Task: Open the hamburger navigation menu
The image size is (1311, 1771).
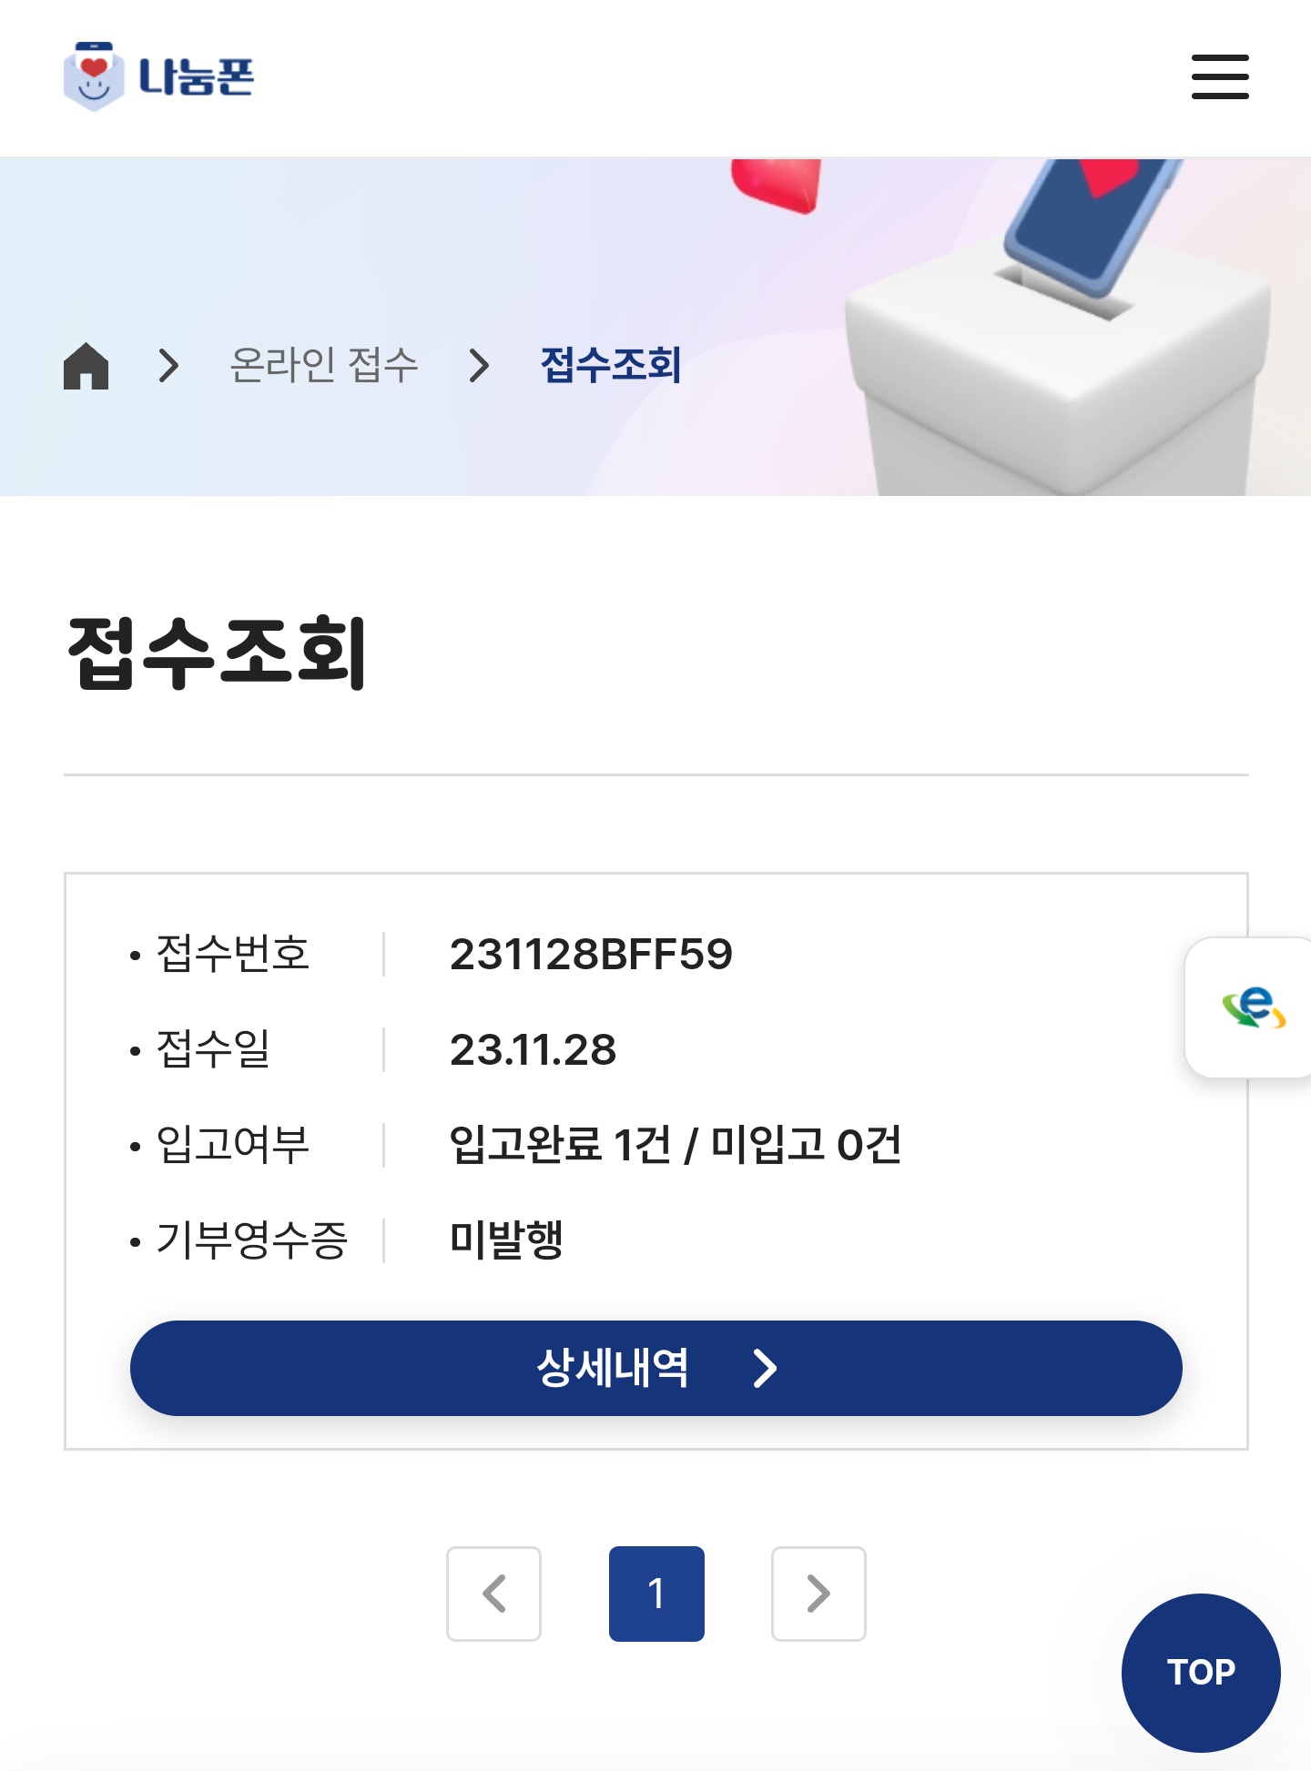Action: [x=1220, y=76]
